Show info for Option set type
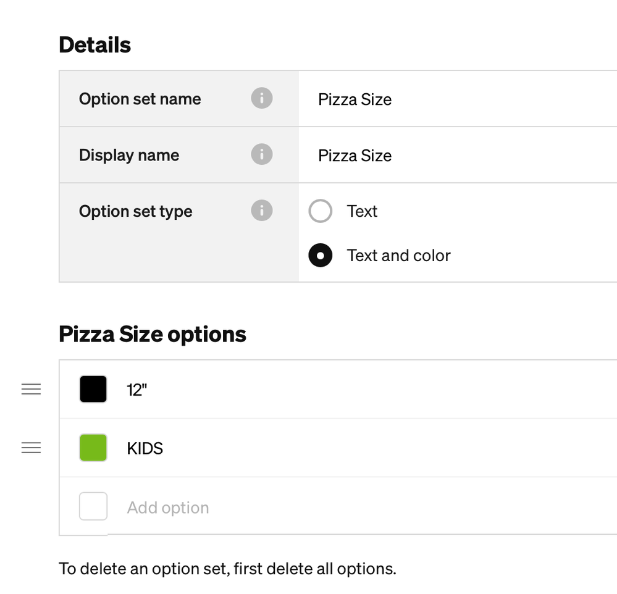This screenshot has height=594, width=617. click(x=262, y=211)
